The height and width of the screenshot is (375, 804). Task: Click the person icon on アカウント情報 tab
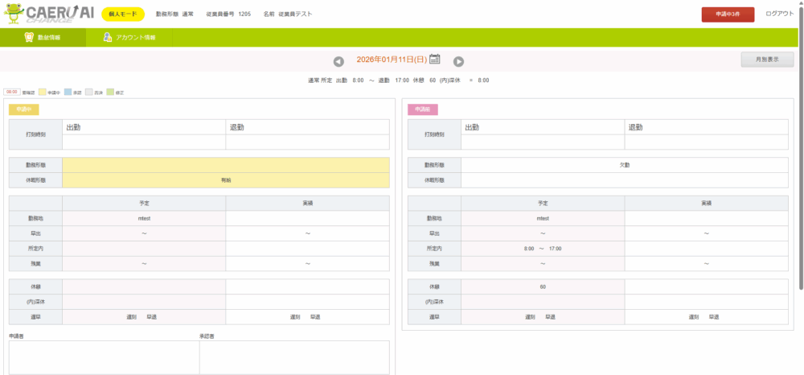click(107, 38)
